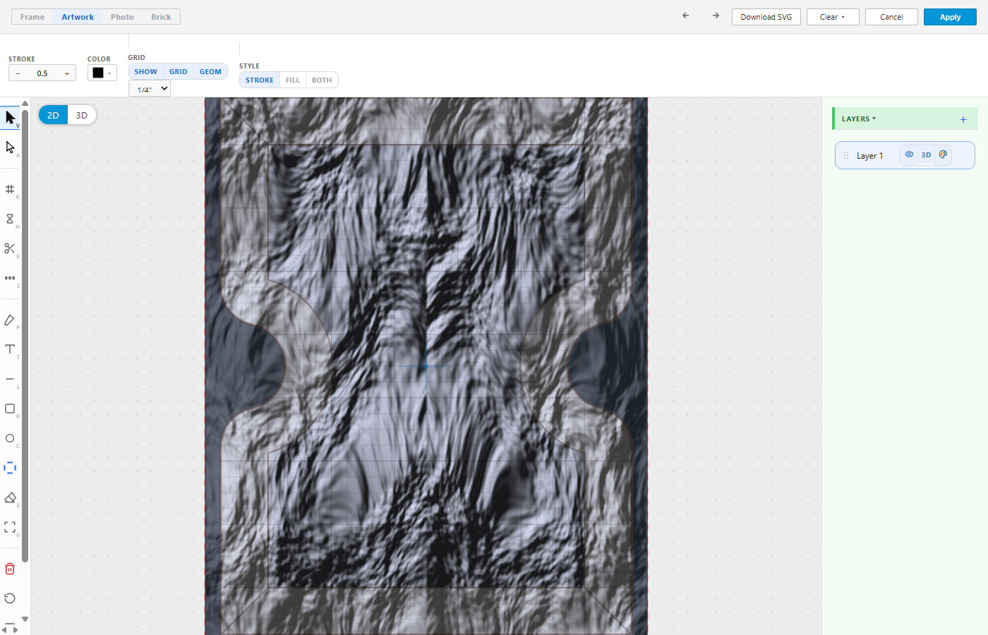Switch canvas view to 2D

(53, 115)
